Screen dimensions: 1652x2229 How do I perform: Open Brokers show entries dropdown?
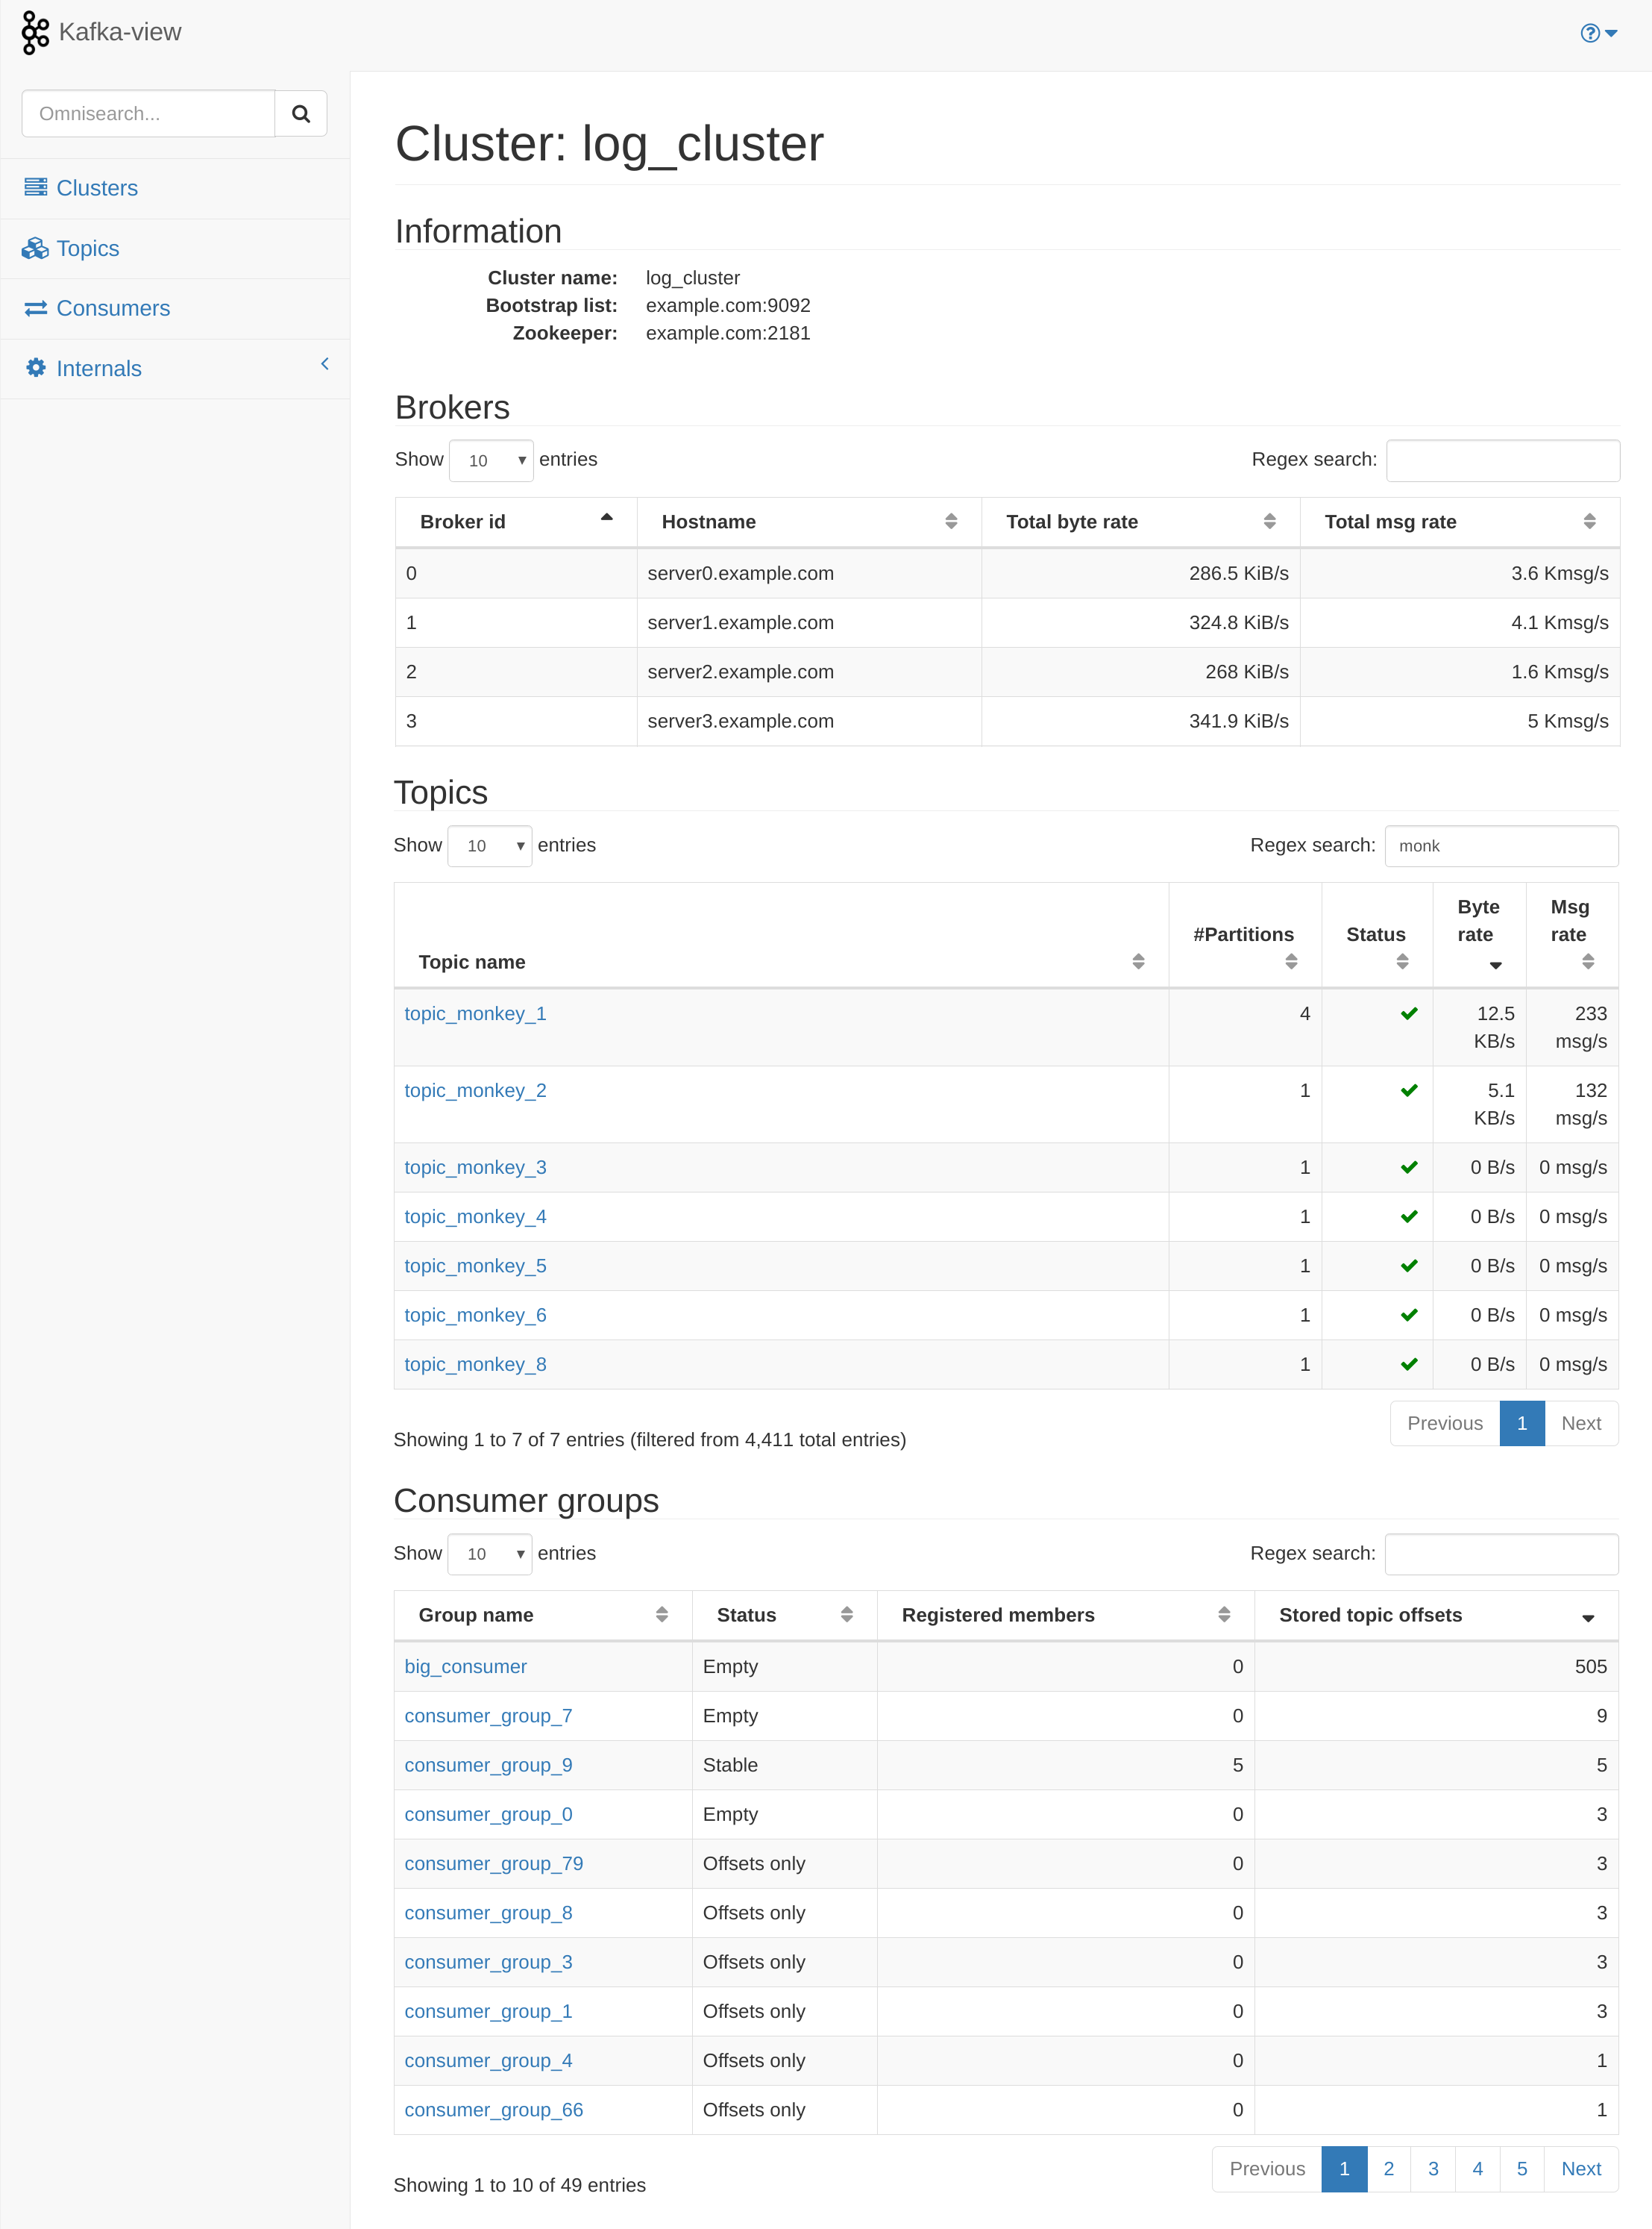491,460
